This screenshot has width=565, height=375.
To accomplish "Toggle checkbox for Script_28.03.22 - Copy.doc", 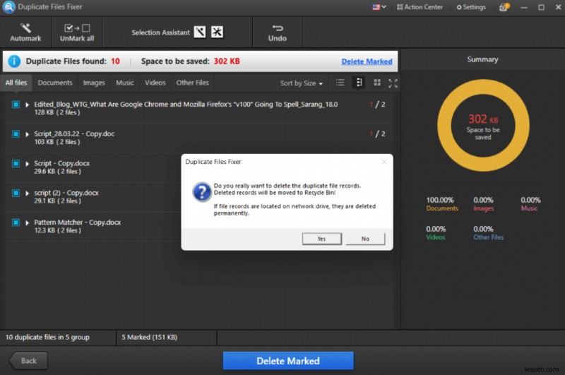I will (x=16, y=134).
